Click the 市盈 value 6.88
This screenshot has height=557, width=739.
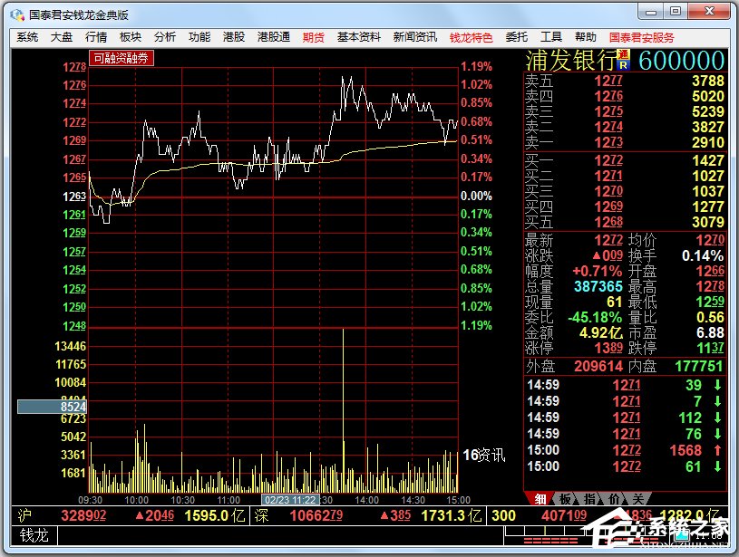pyautogui.click(x=710, y=333)
